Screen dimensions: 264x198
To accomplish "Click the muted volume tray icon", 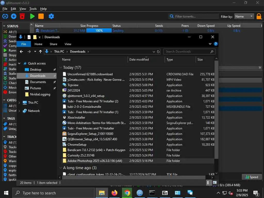I will [231, 193].
